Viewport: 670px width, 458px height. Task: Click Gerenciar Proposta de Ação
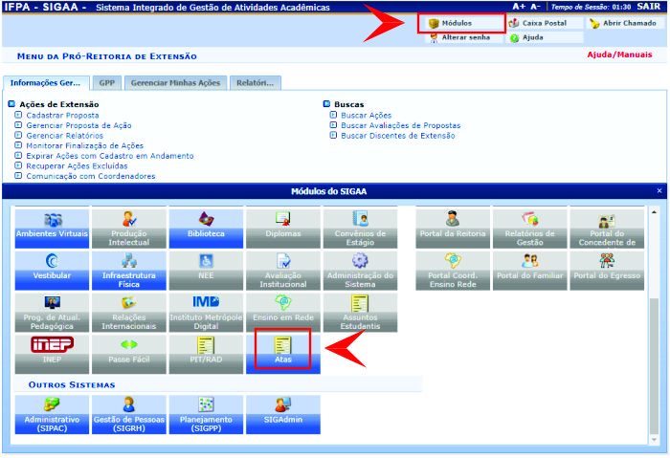pyautogui.click(x=79, y=125)
